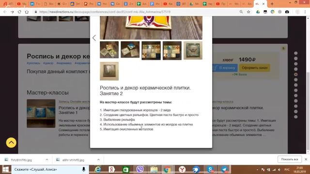Open the Windows Start menu

point(6,170)
